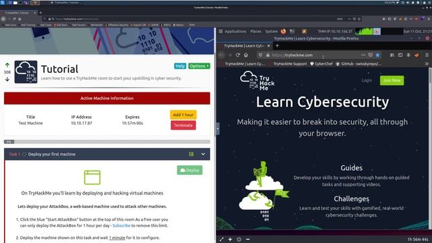Click the TryHackMe logo on landing page
432x243 pixels.
(x=257, y=81)
